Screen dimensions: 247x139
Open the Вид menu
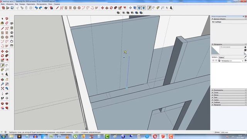(16, 4)
